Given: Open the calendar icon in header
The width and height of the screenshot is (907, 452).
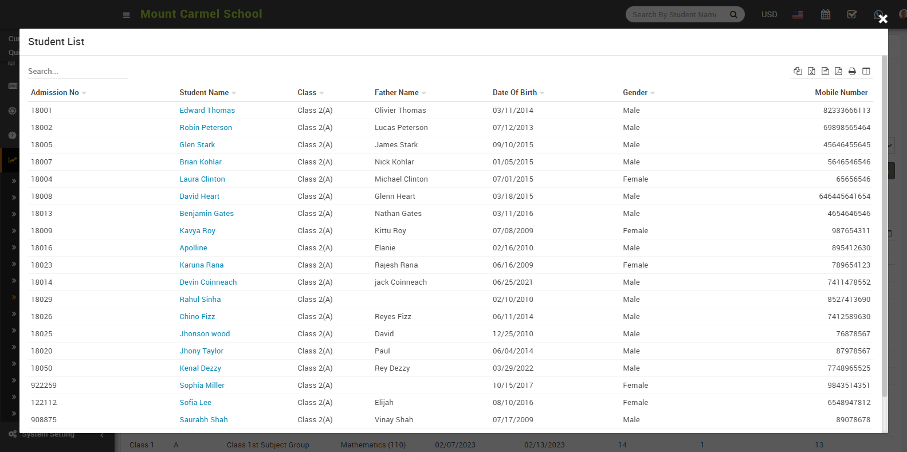Looking at the screenshot, I should 825,14.
